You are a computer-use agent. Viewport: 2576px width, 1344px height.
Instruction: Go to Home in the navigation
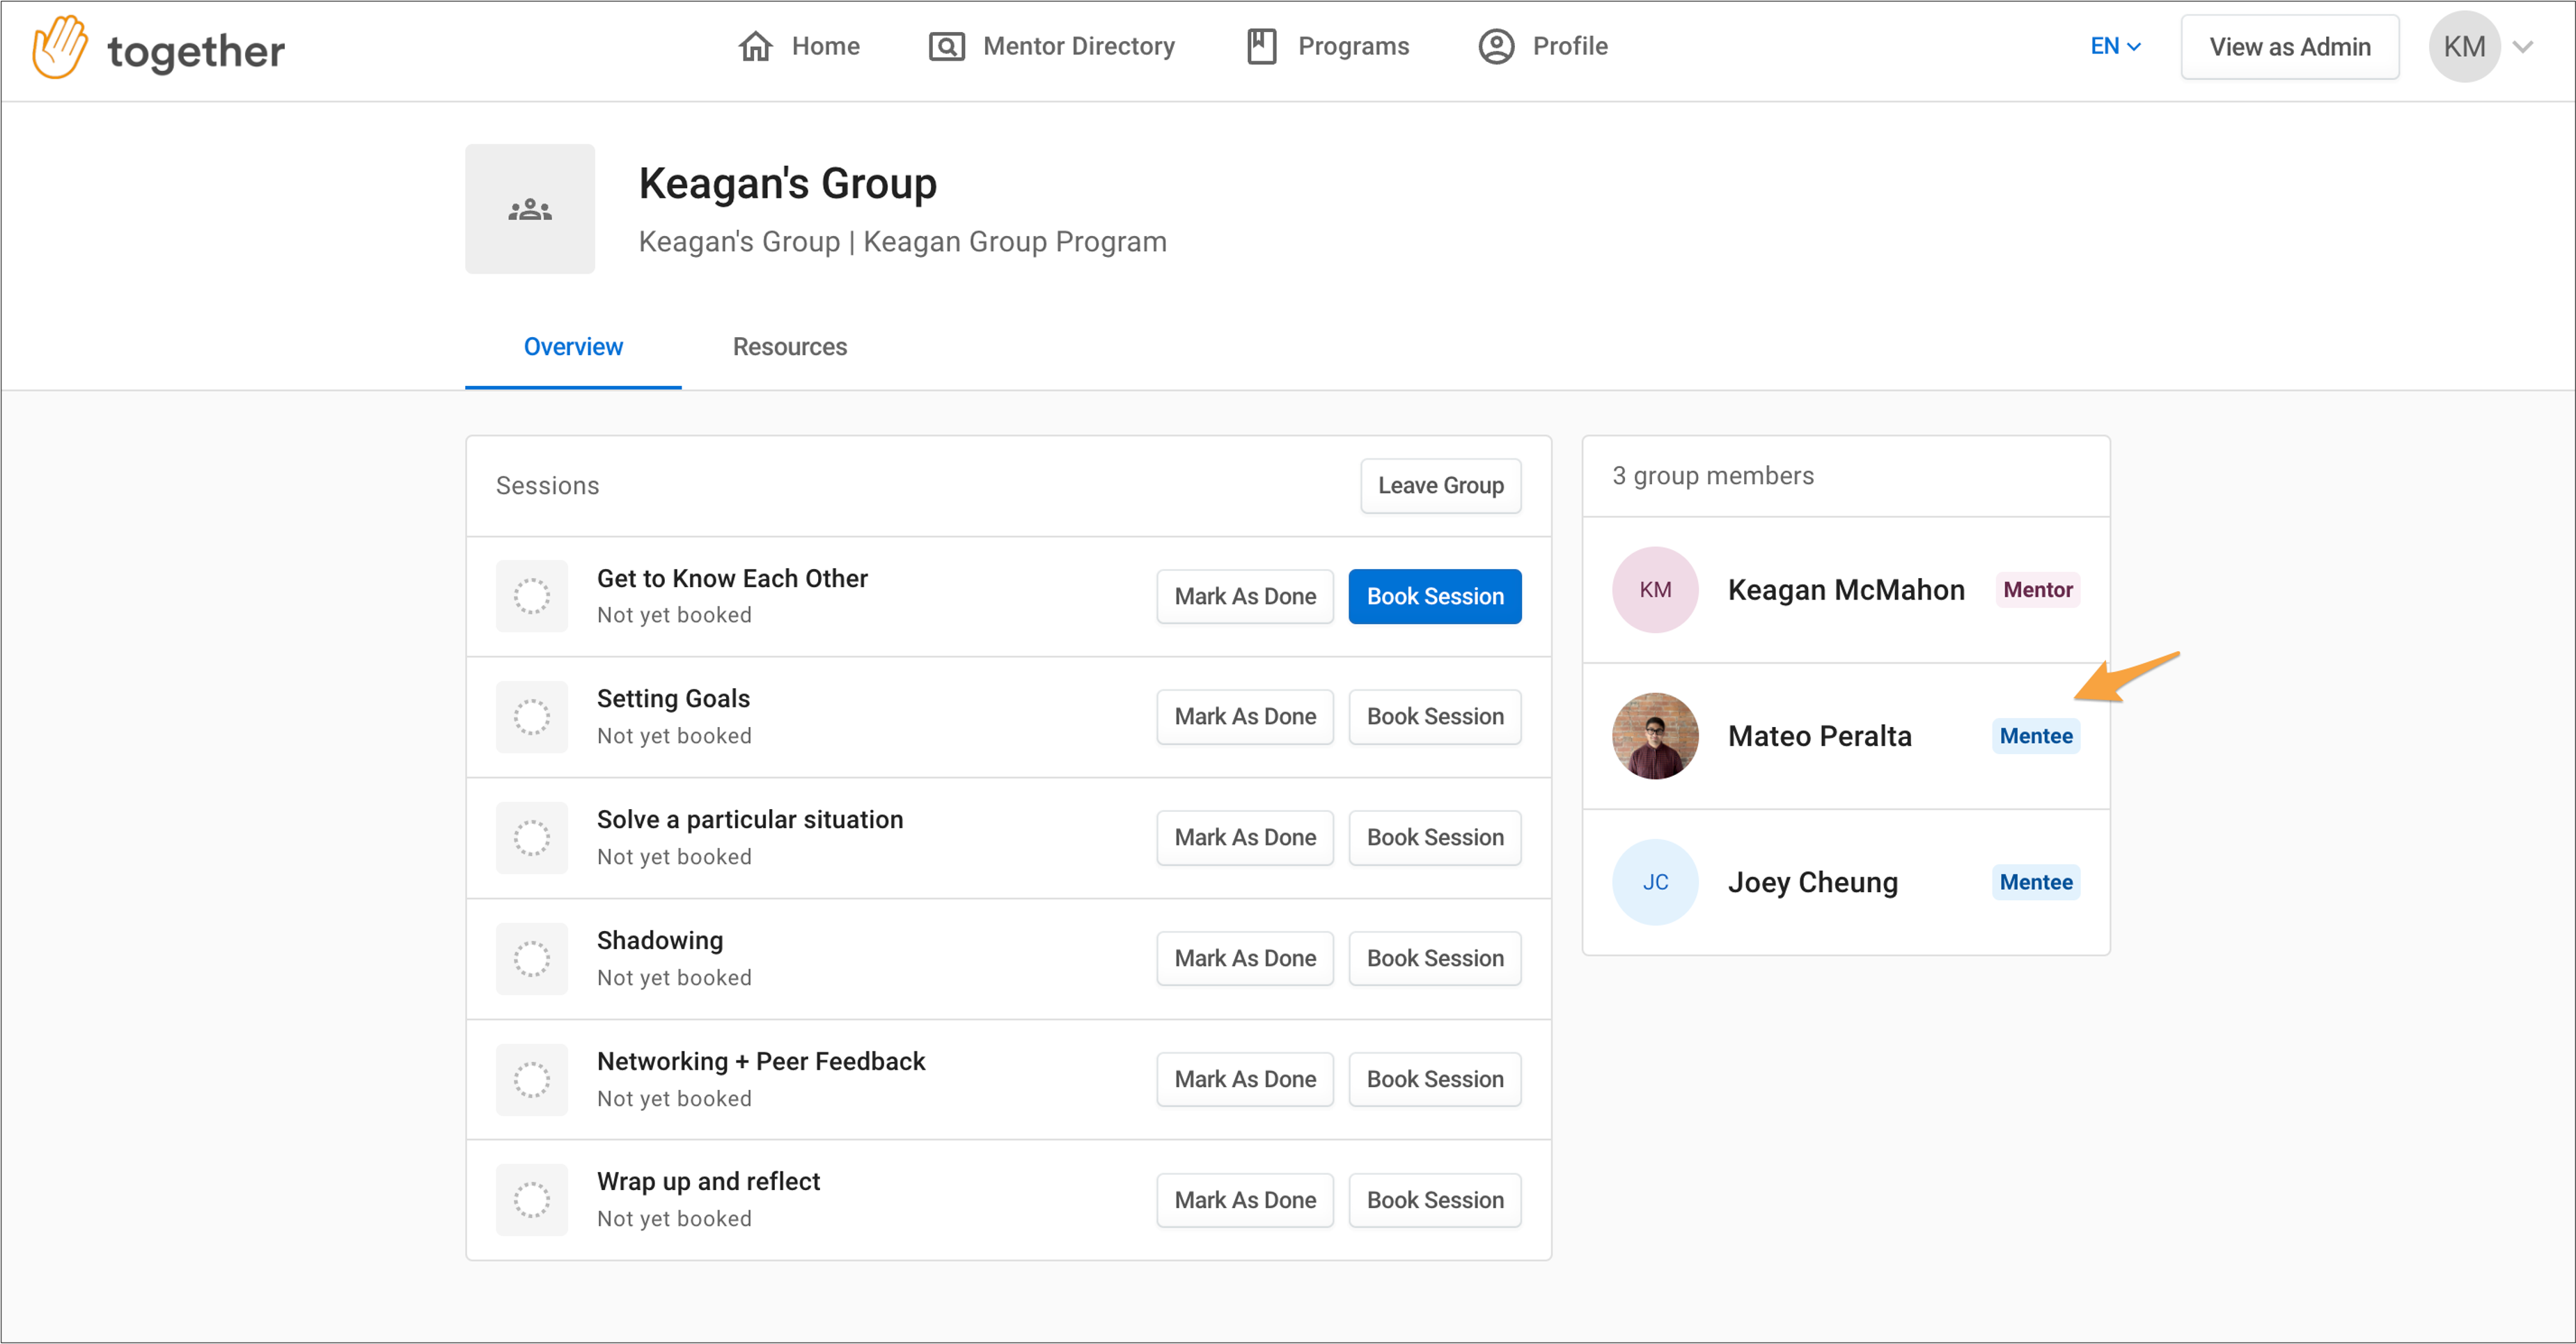[x=799, y=46]
